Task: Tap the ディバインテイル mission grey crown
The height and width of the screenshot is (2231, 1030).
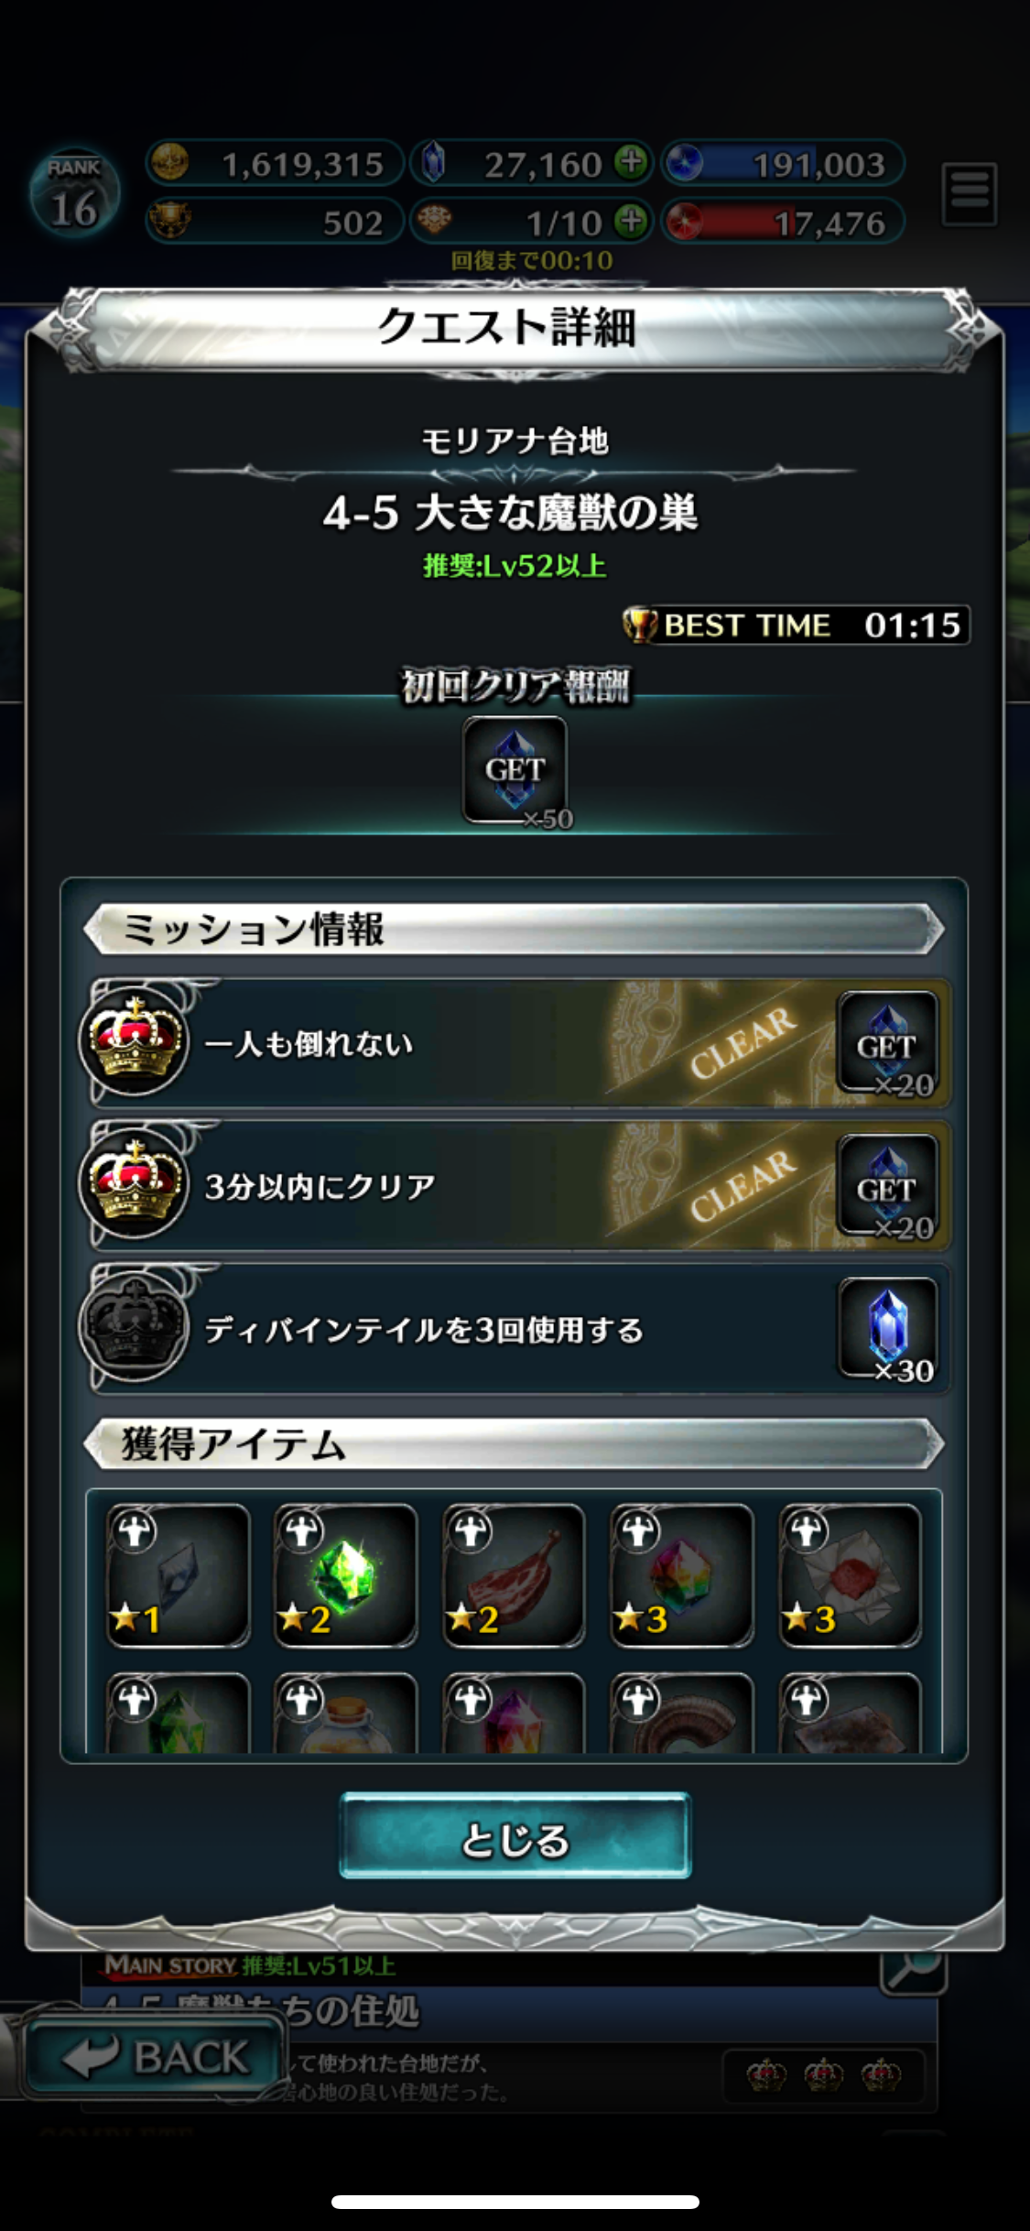Action: click(135, 1327)
